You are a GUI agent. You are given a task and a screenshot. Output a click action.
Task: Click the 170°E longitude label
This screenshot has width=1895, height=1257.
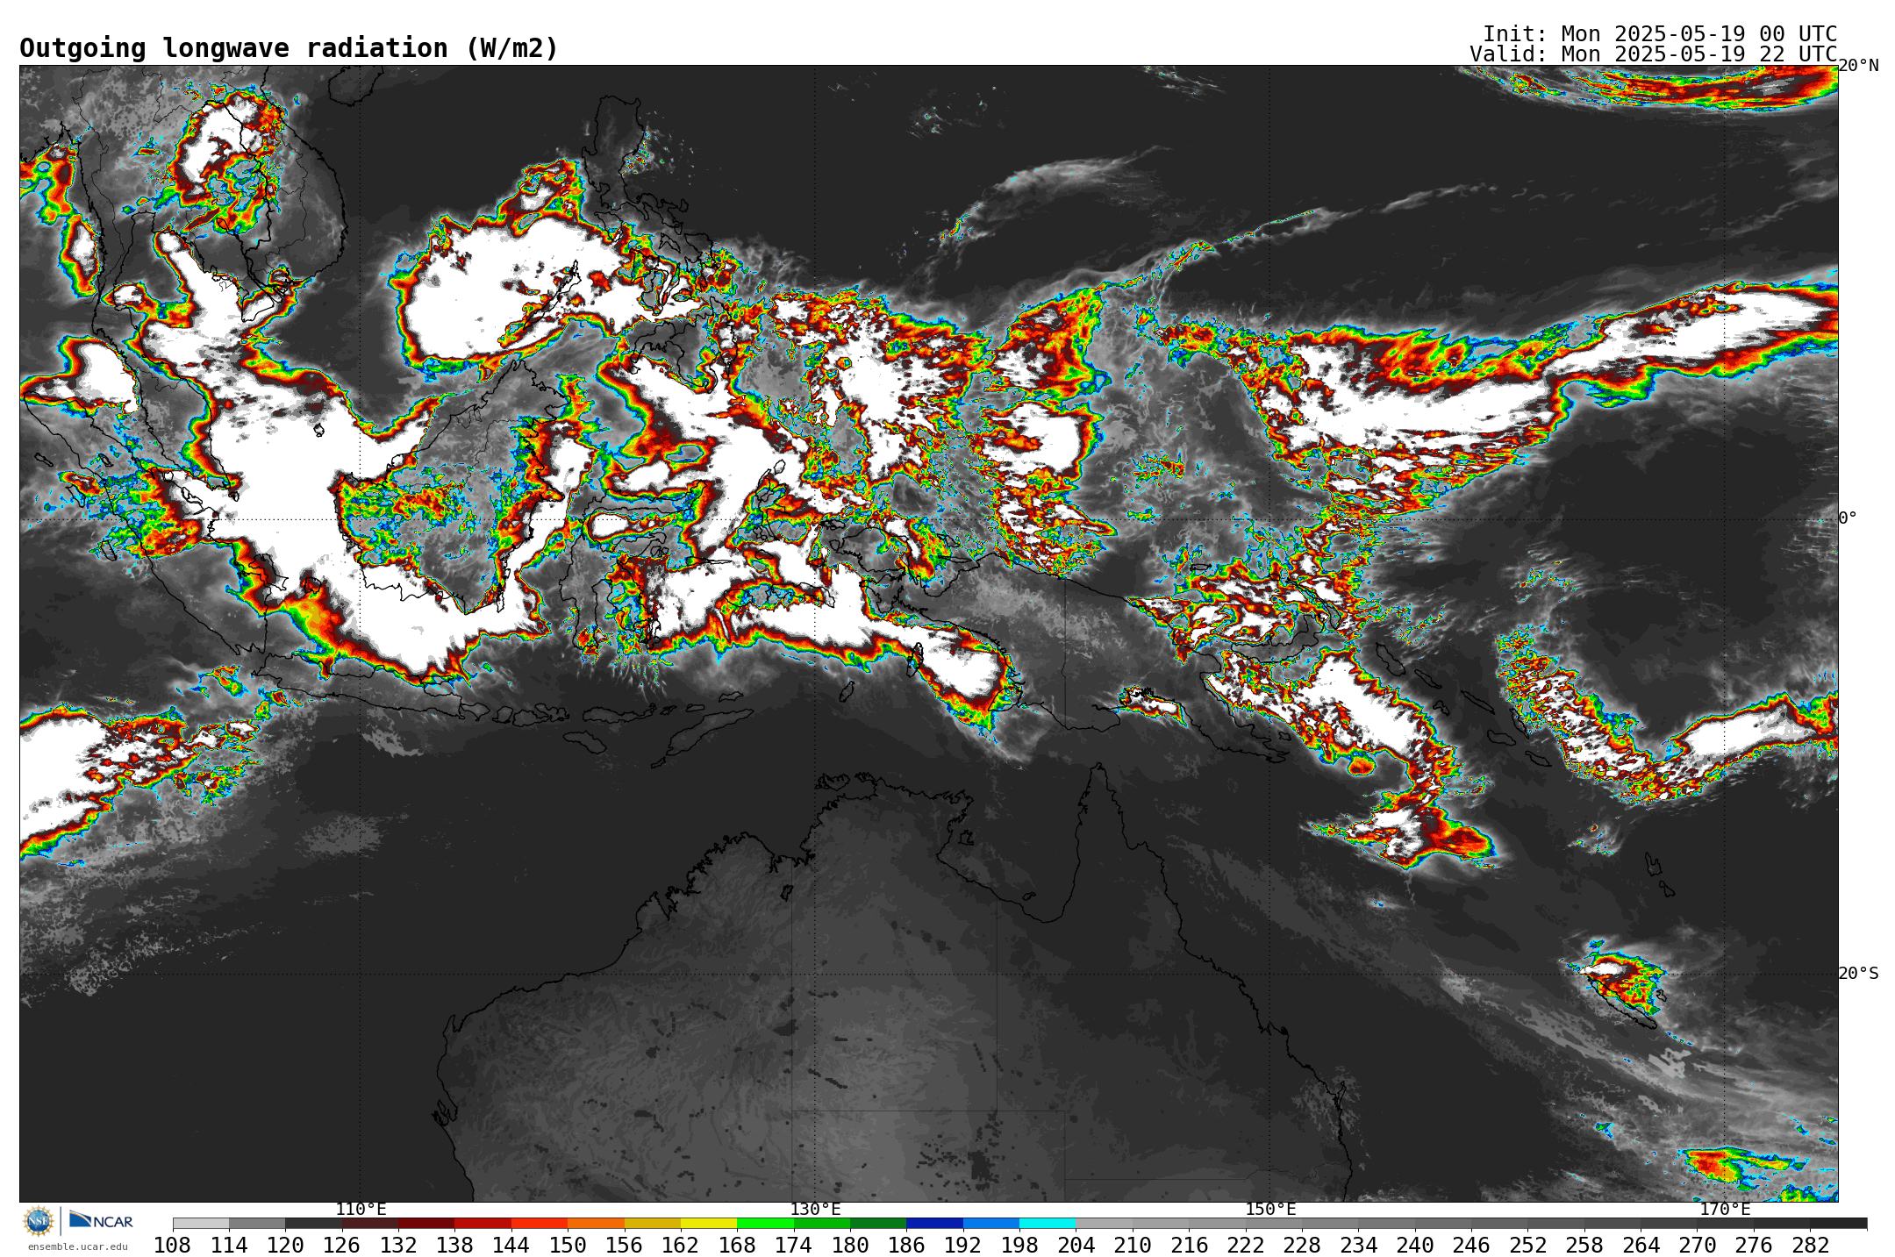click(1725, 1209)
